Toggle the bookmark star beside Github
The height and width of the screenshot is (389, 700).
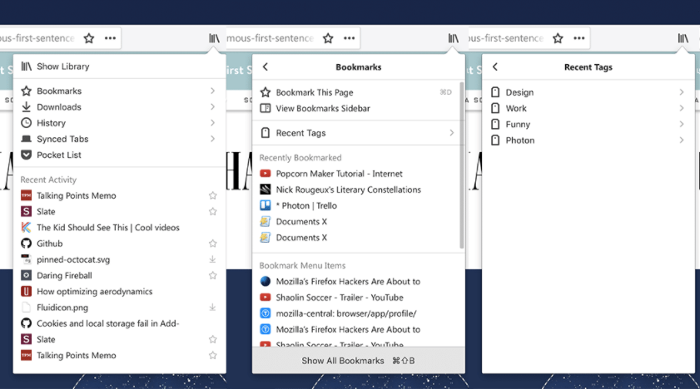212,244
